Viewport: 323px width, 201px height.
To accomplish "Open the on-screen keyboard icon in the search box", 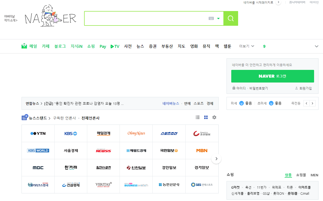I will 211,18.
